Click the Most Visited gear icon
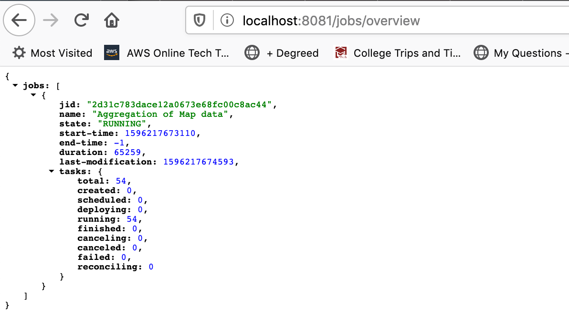The image size is (569, 330). click(19, 53)
